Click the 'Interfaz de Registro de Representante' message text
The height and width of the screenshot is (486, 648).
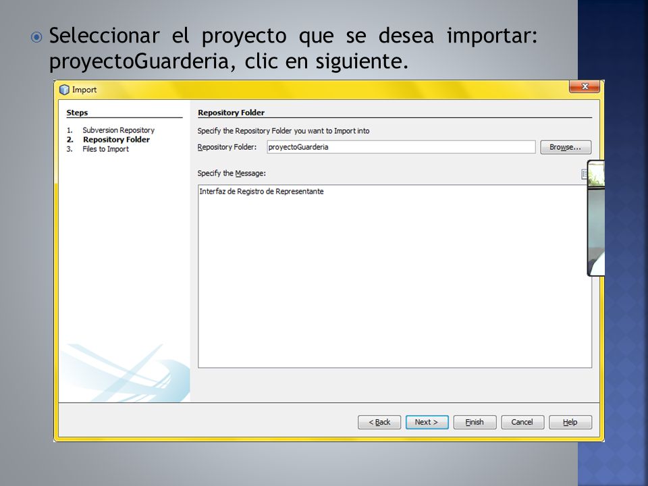pyautogui.click(x=261, y=191)
